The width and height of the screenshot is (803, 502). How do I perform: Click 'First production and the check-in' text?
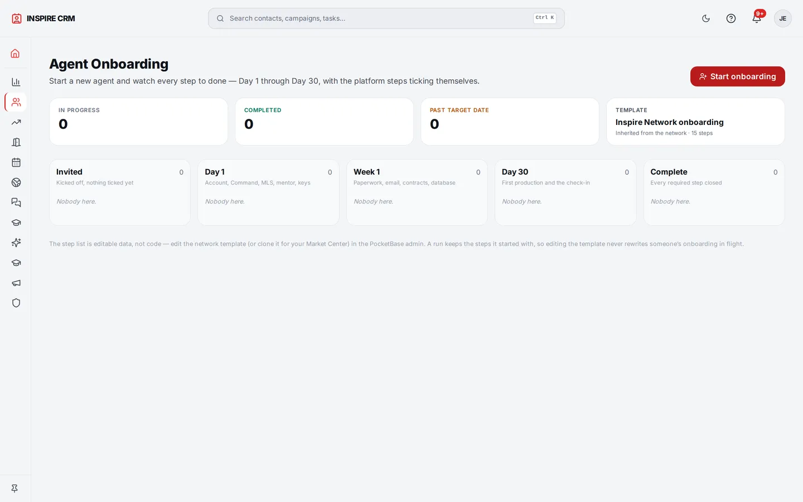(x=546, y=183)
